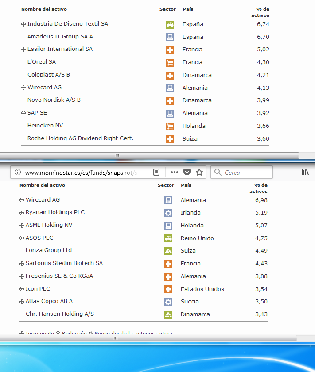The image size is (315, 372).
Task: Click the morningstar.es address bar URL
Action: click(x=81, y=173)
